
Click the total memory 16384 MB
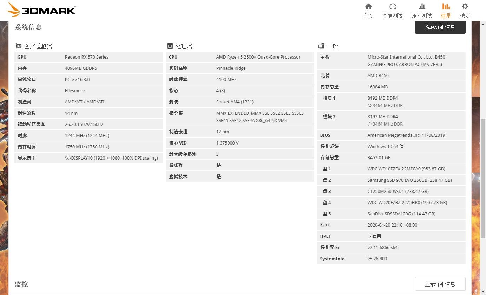[377, 87]
